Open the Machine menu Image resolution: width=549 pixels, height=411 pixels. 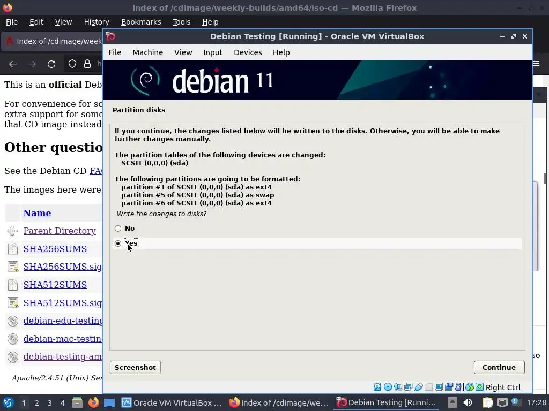click(148, 52)
